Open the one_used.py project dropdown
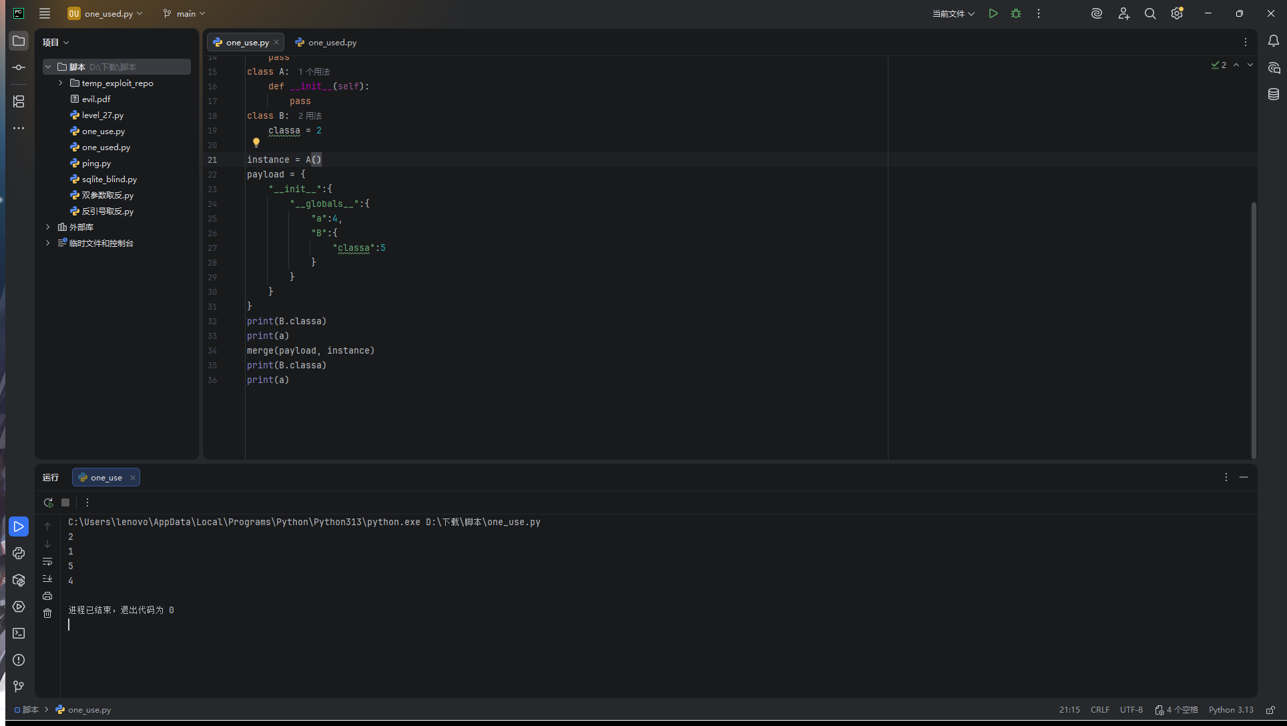 pos(105,13)
